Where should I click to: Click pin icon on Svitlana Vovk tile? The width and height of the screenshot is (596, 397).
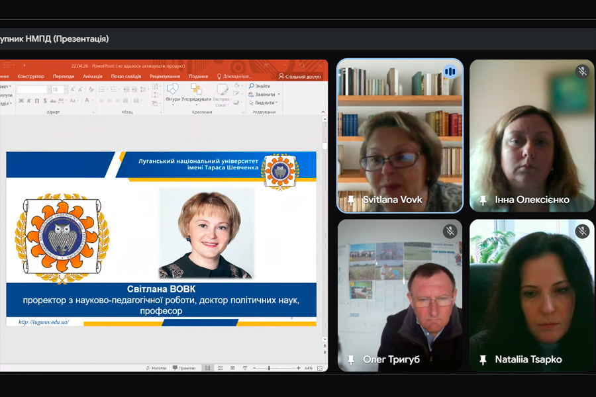[x=351, y=200]
